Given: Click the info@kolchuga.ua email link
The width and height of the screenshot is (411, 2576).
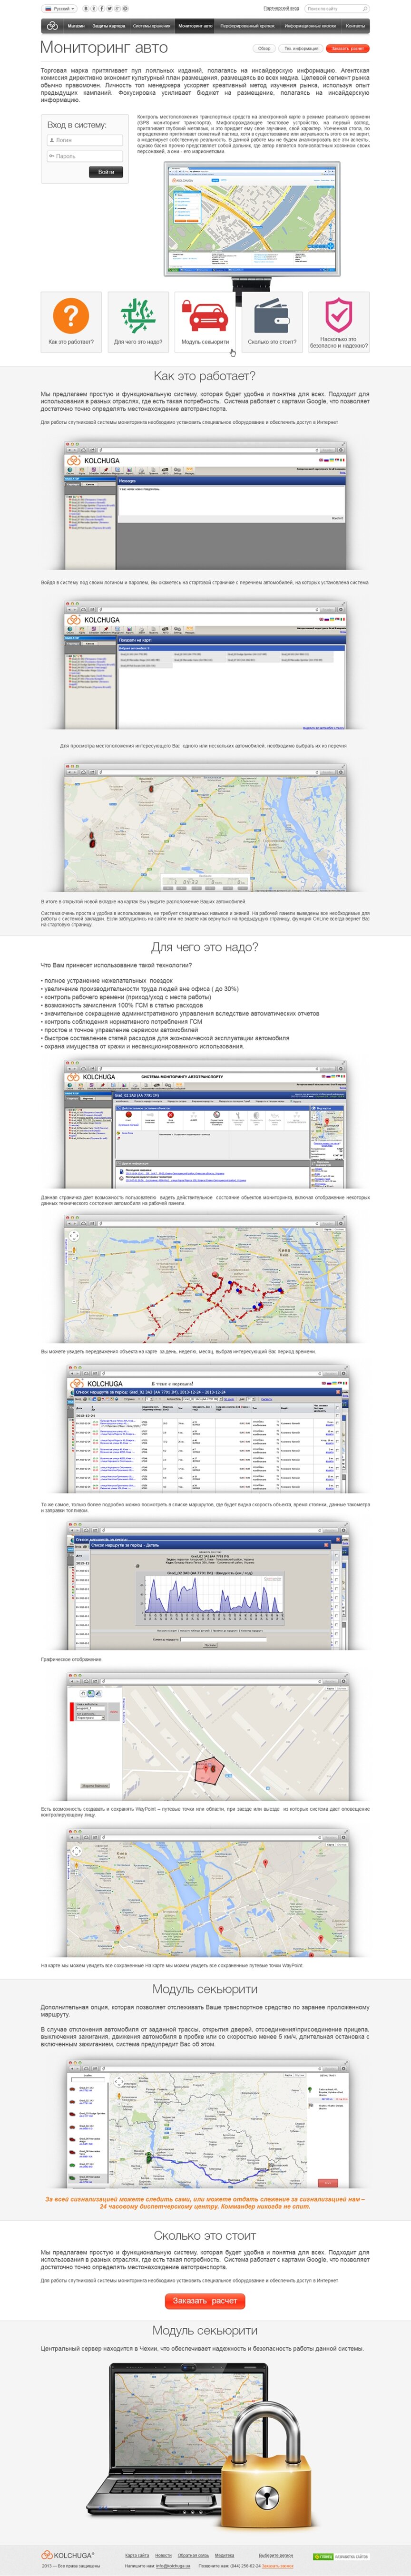Looking at the screenshot, I should point(172,2566).
